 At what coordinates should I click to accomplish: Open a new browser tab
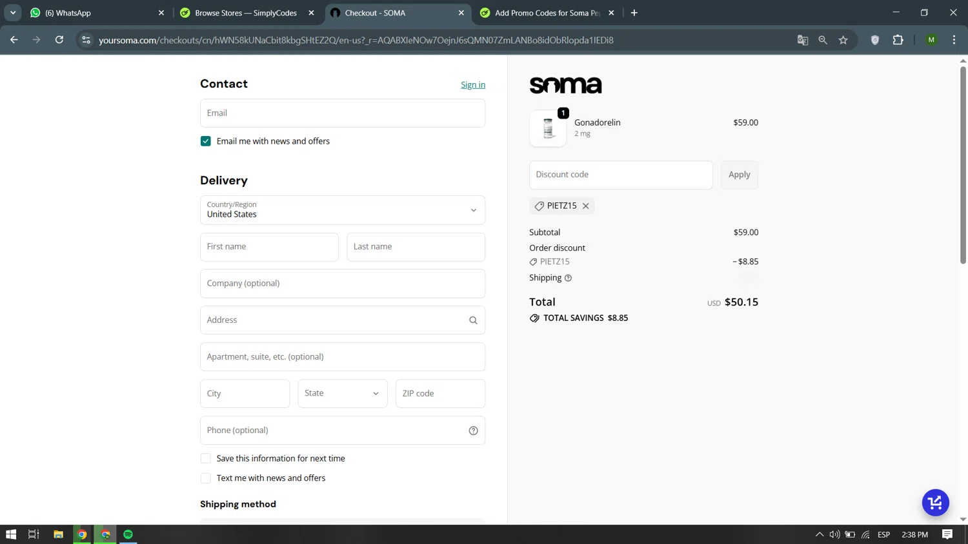click(634, 13)
